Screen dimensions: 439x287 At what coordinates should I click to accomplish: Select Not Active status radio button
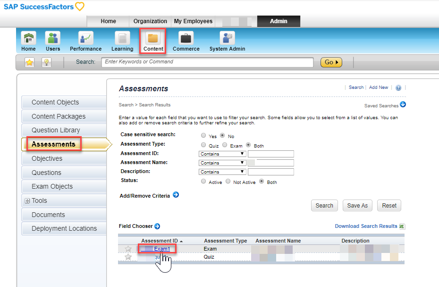coord(228,182)
